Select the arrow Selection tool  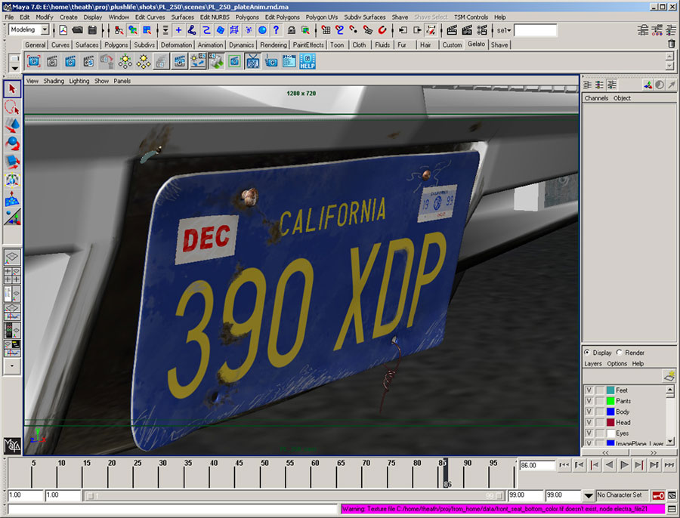tap(12, 89)
